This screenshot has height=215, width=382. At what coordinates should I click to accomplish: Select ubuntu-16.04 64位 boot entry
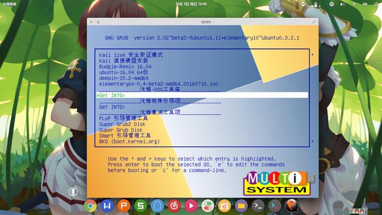pyautogui.click(x=124, y=72)
